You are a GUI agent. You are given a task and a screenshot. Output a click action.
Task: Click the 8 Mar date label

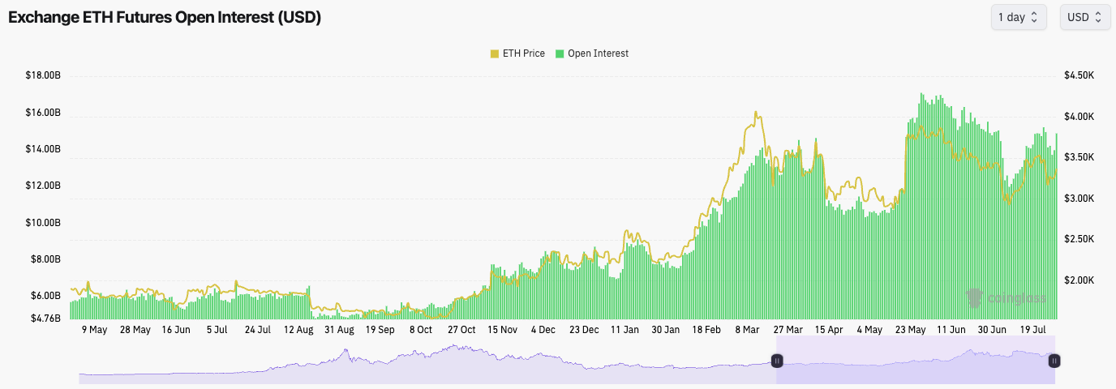click(x=747, y=330)
